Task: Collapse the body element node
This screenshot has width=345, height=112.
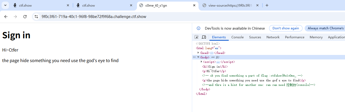Action: point(198,57)
